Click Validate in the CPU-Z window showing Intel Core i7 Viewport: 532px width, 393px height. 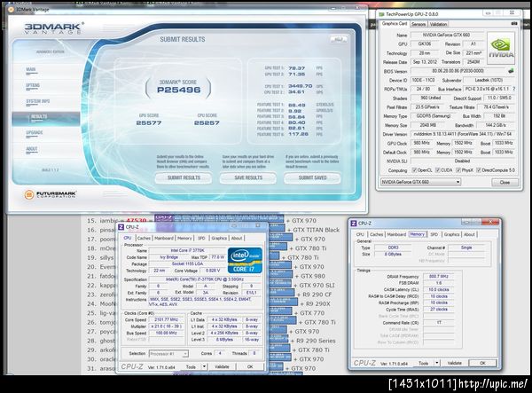tap(222, 366)
